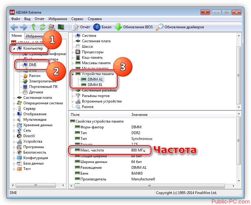This screenshot has height=205, width=251.
Task: Click the Refresh icon in toolbar
Action: click(42, 27)
